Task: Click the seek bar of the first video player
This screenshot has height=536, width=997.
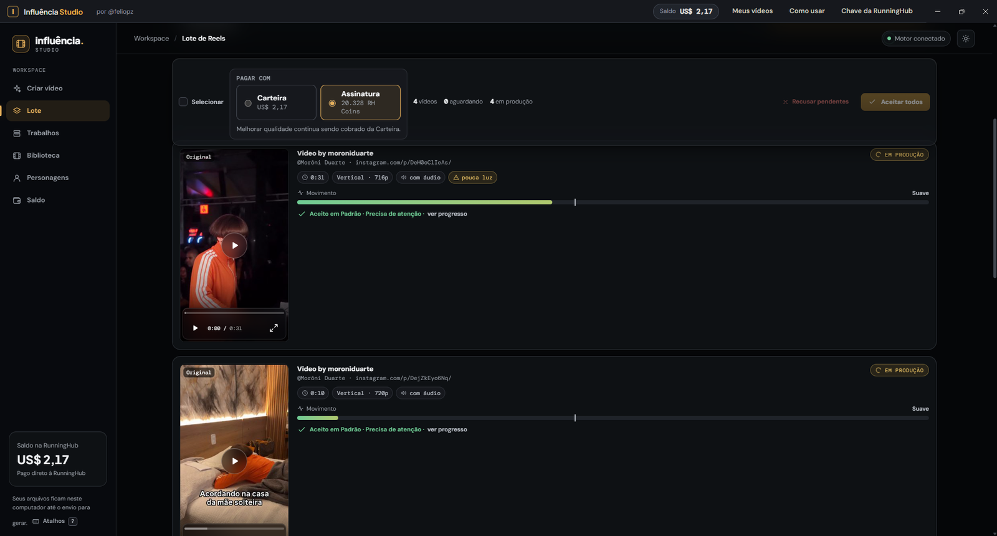Action: (234, 313)
